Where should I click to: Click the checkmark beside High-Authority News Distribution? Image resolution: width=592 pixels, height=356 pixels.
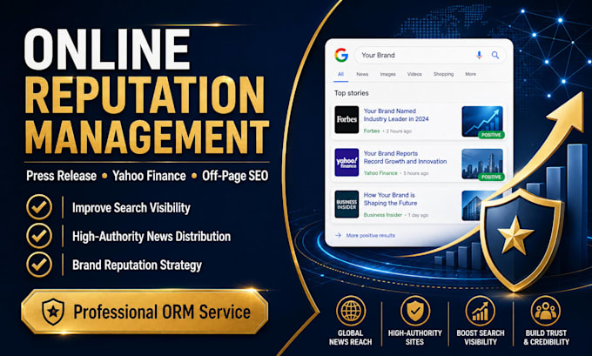[39, 236]
